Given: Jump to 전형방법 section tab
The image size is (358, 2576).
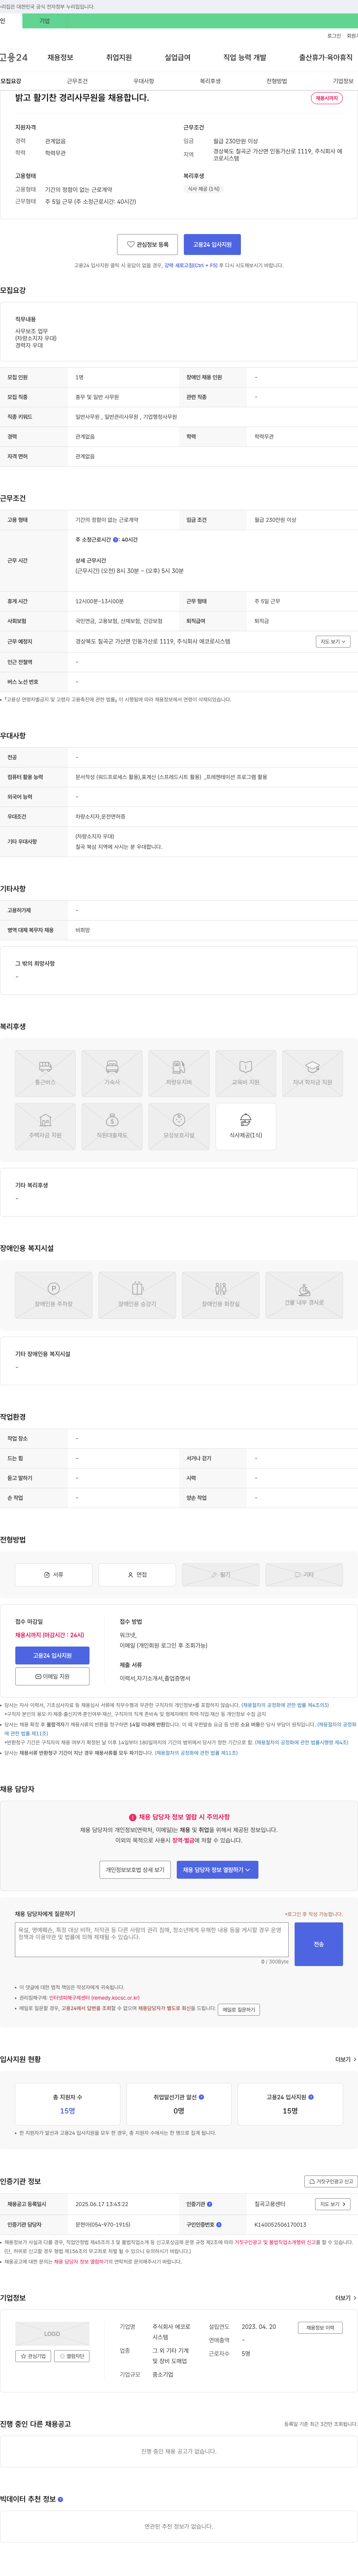Looking at the screenshot, I should pyautogui.click(x=277, y=81).
